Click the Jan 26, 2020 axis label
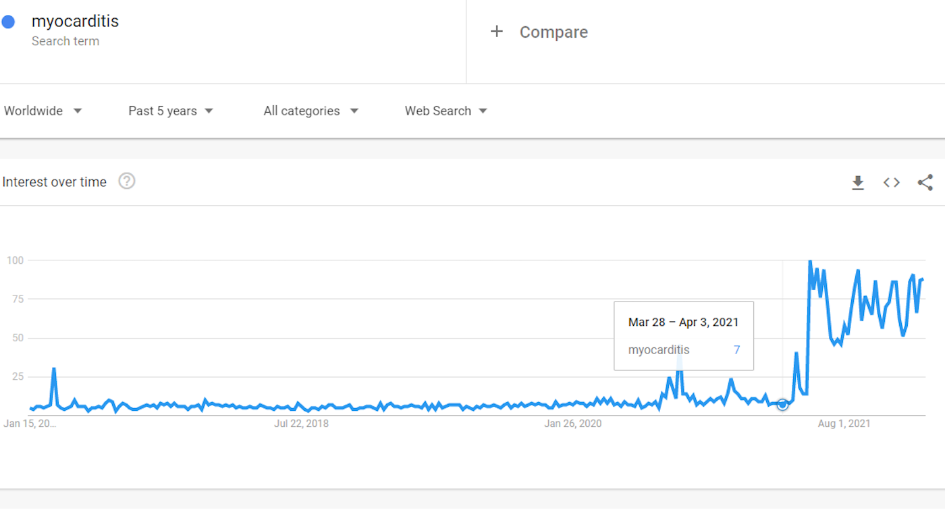This screenshot has width=945, height=512. pos(573,424)
